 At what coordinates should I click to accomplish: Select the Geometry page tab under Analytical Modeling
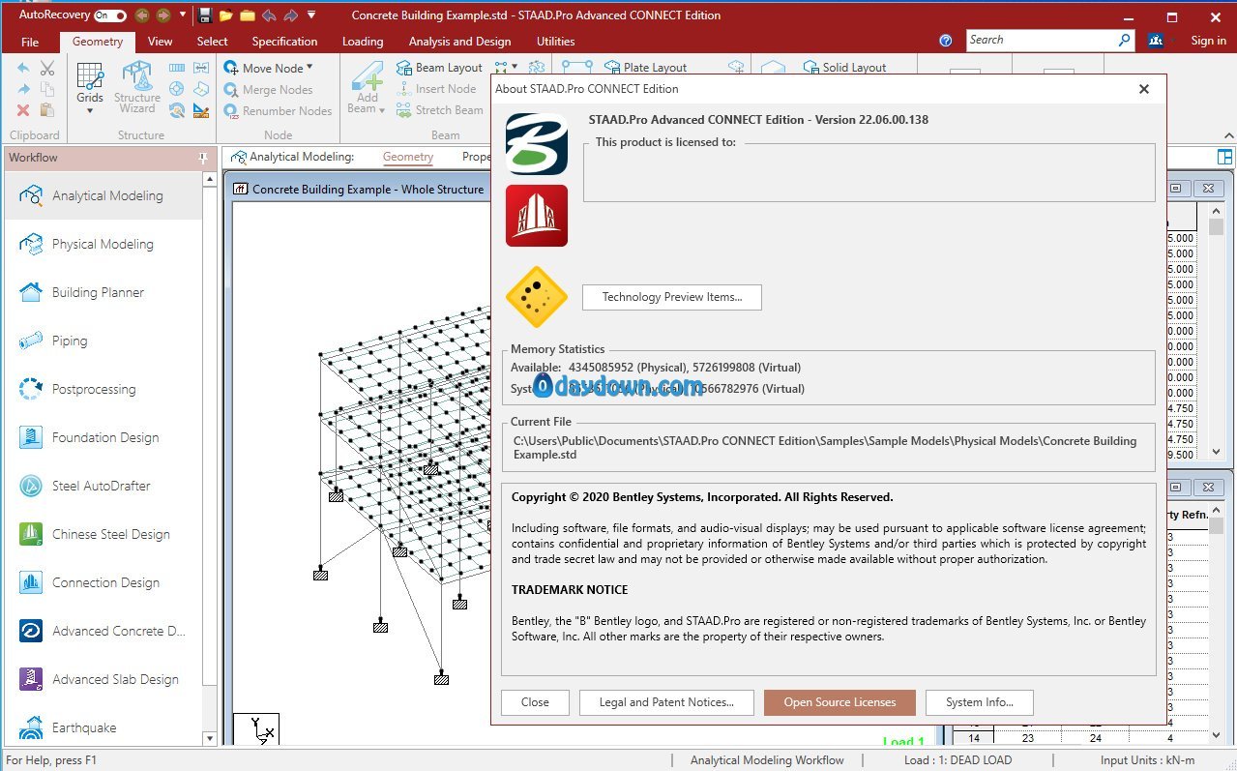(x=408, y=157)
